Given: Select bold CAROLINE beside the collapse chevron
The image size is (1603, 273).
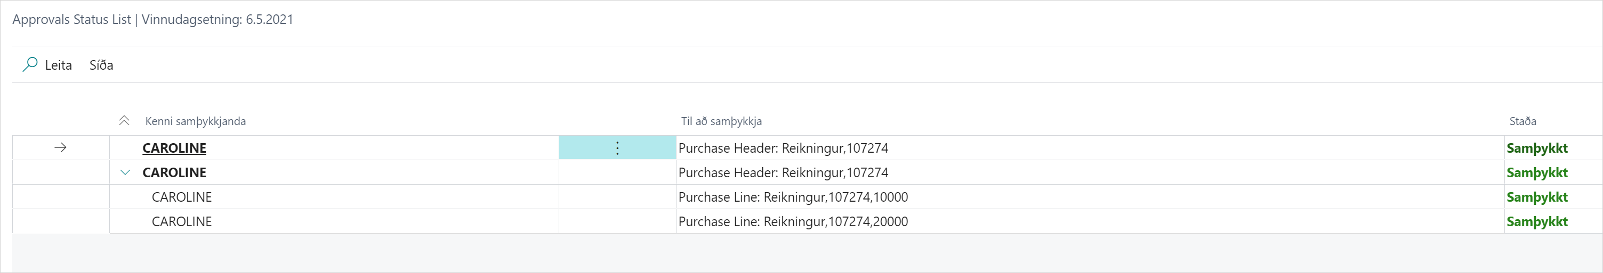Looking at the screenshot, I should click(174, 173).
